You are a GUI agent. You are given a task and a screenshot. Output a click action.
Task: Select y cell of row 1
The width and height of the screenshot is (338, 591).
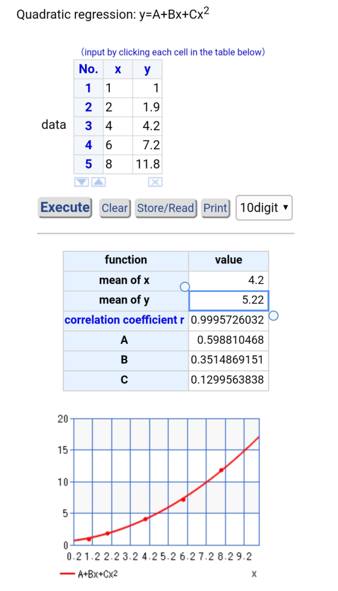coord(147,88)
